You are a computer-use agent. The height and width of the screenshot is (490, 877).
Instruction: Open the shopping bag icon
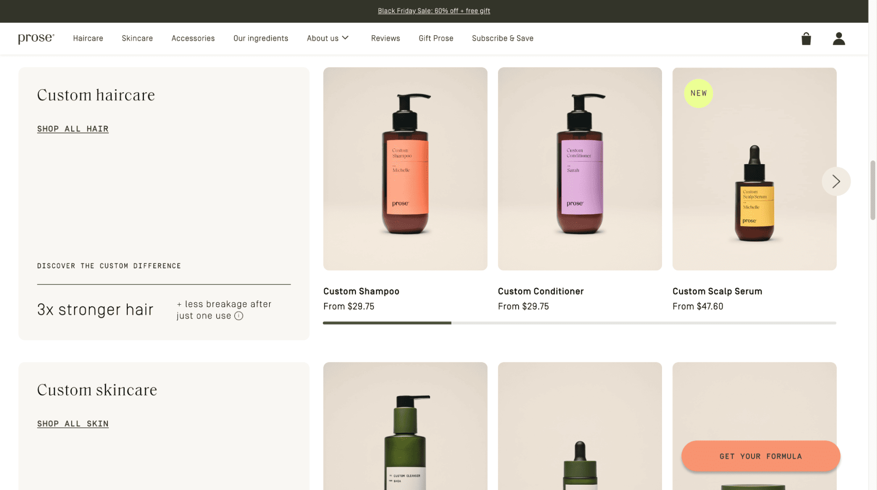tap(806, 39)
